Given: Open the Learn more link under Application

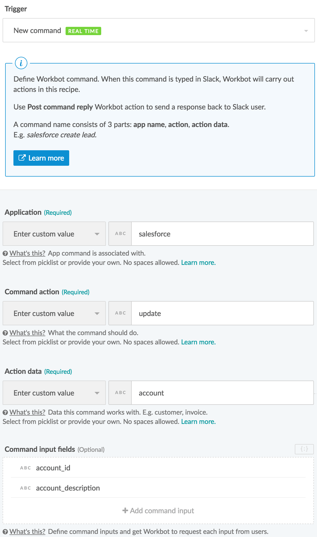Looking at the screenshot, I should pyautogui.click(x=198, y=263).
